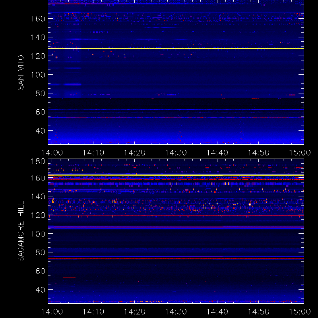This screenshot has height=318, width=318.
Task: Pick the 40 tick label on San Vito axis
Action: point(40,131)
